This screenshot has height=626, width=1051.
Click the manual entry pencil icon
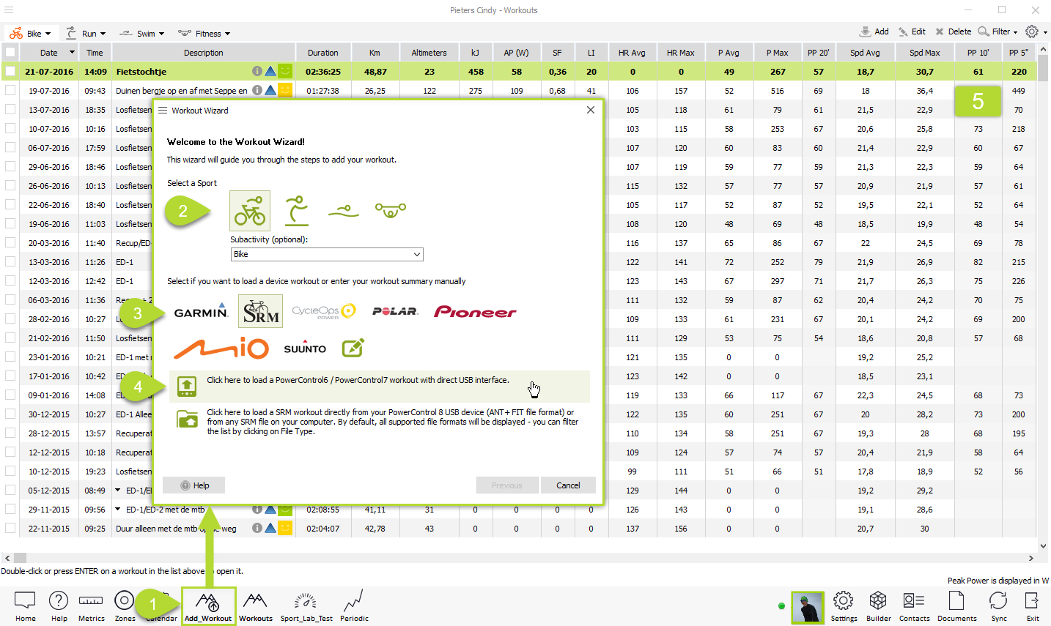(353, 348)
